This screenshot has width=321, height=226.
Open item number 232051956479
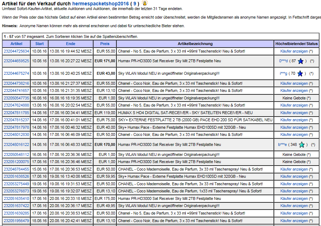tap(16, 221)
